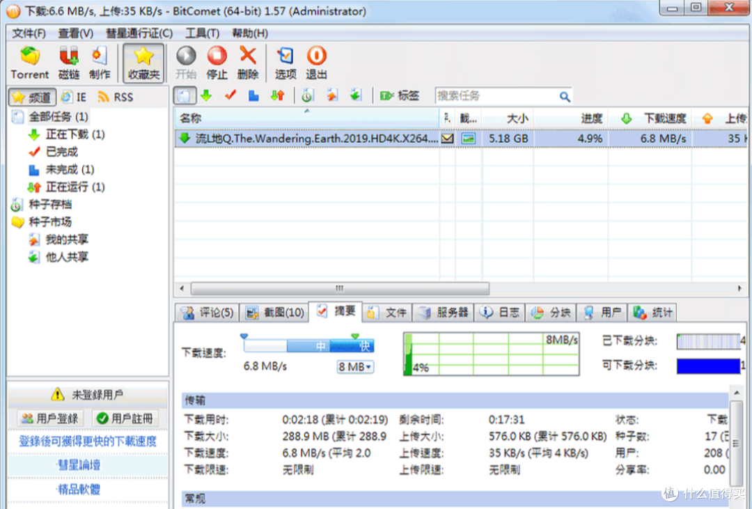Open the 精品软件 software link
The image size is (752, 509).
pos(79,490)
